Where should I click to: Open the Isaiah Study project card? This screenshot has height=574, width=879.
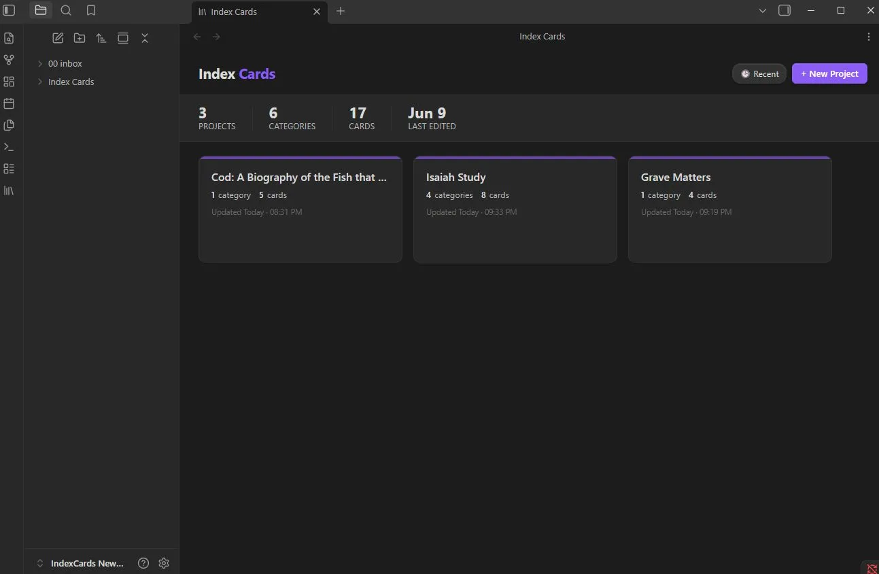tap(515, 209)
